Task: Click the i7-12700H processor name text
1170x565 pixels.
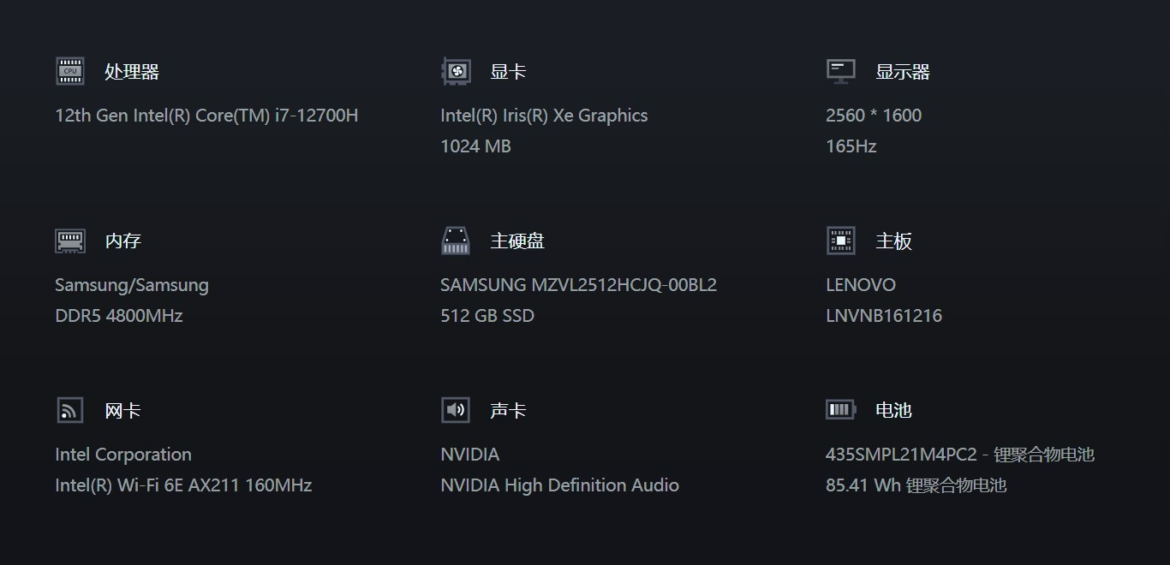Action: (x=206, y=116)
